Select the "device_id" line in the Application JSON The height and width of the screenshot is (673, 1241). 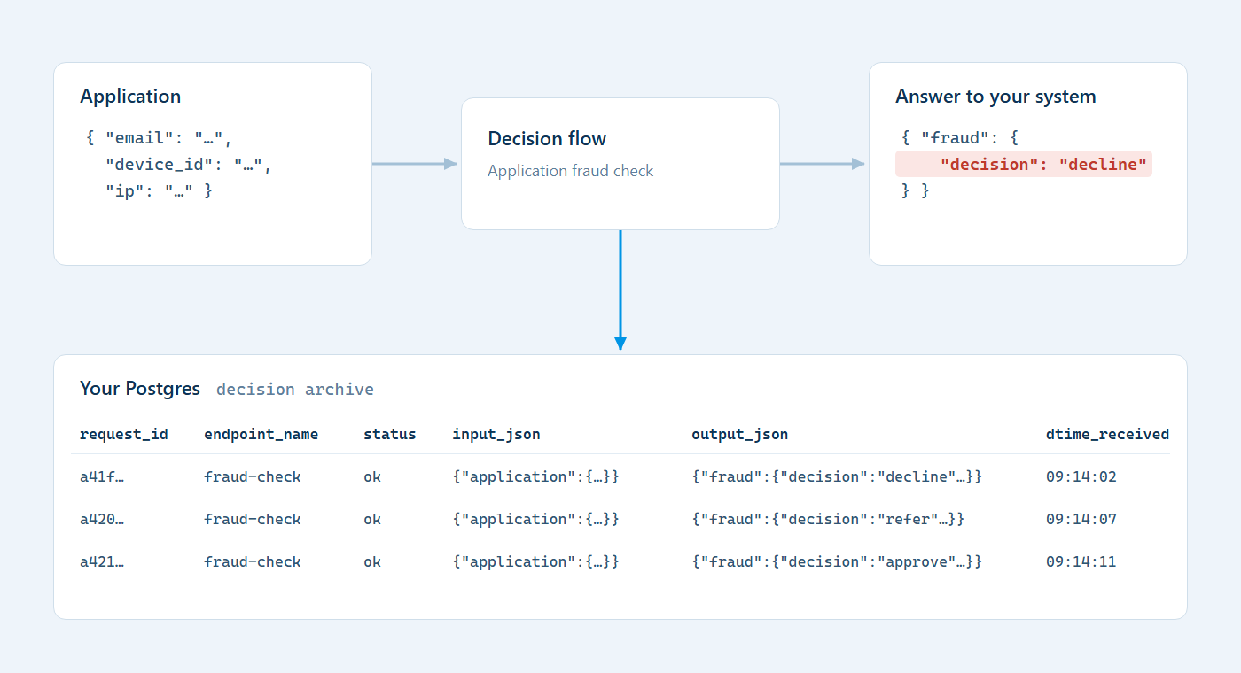click(188, 165)
